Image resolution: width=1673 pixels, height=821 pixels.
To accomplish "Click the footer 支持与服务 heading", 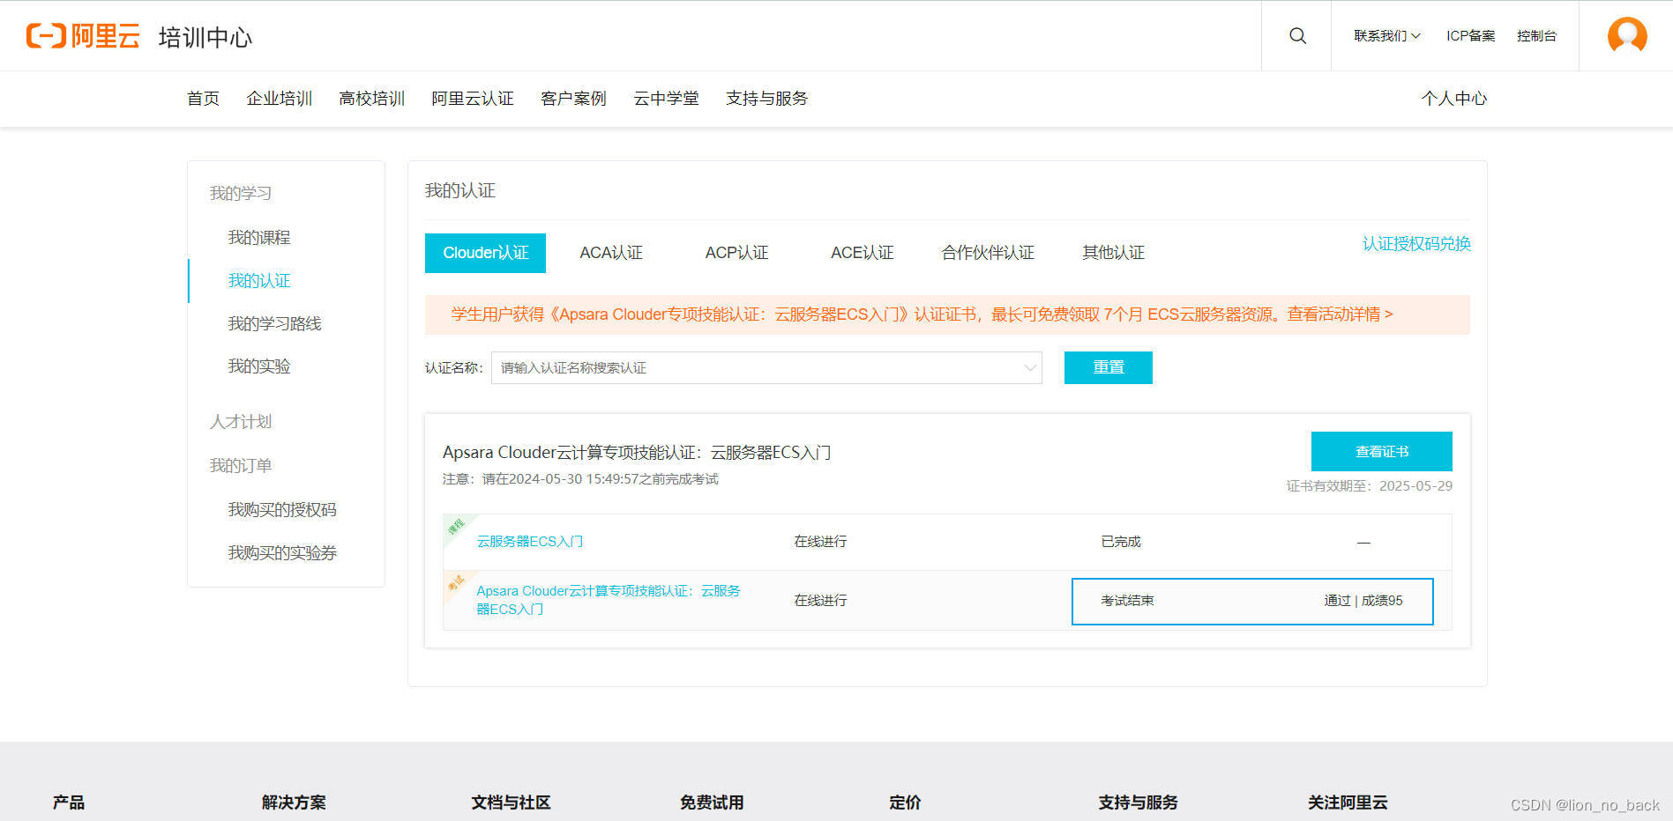I will pos(1138,803).
